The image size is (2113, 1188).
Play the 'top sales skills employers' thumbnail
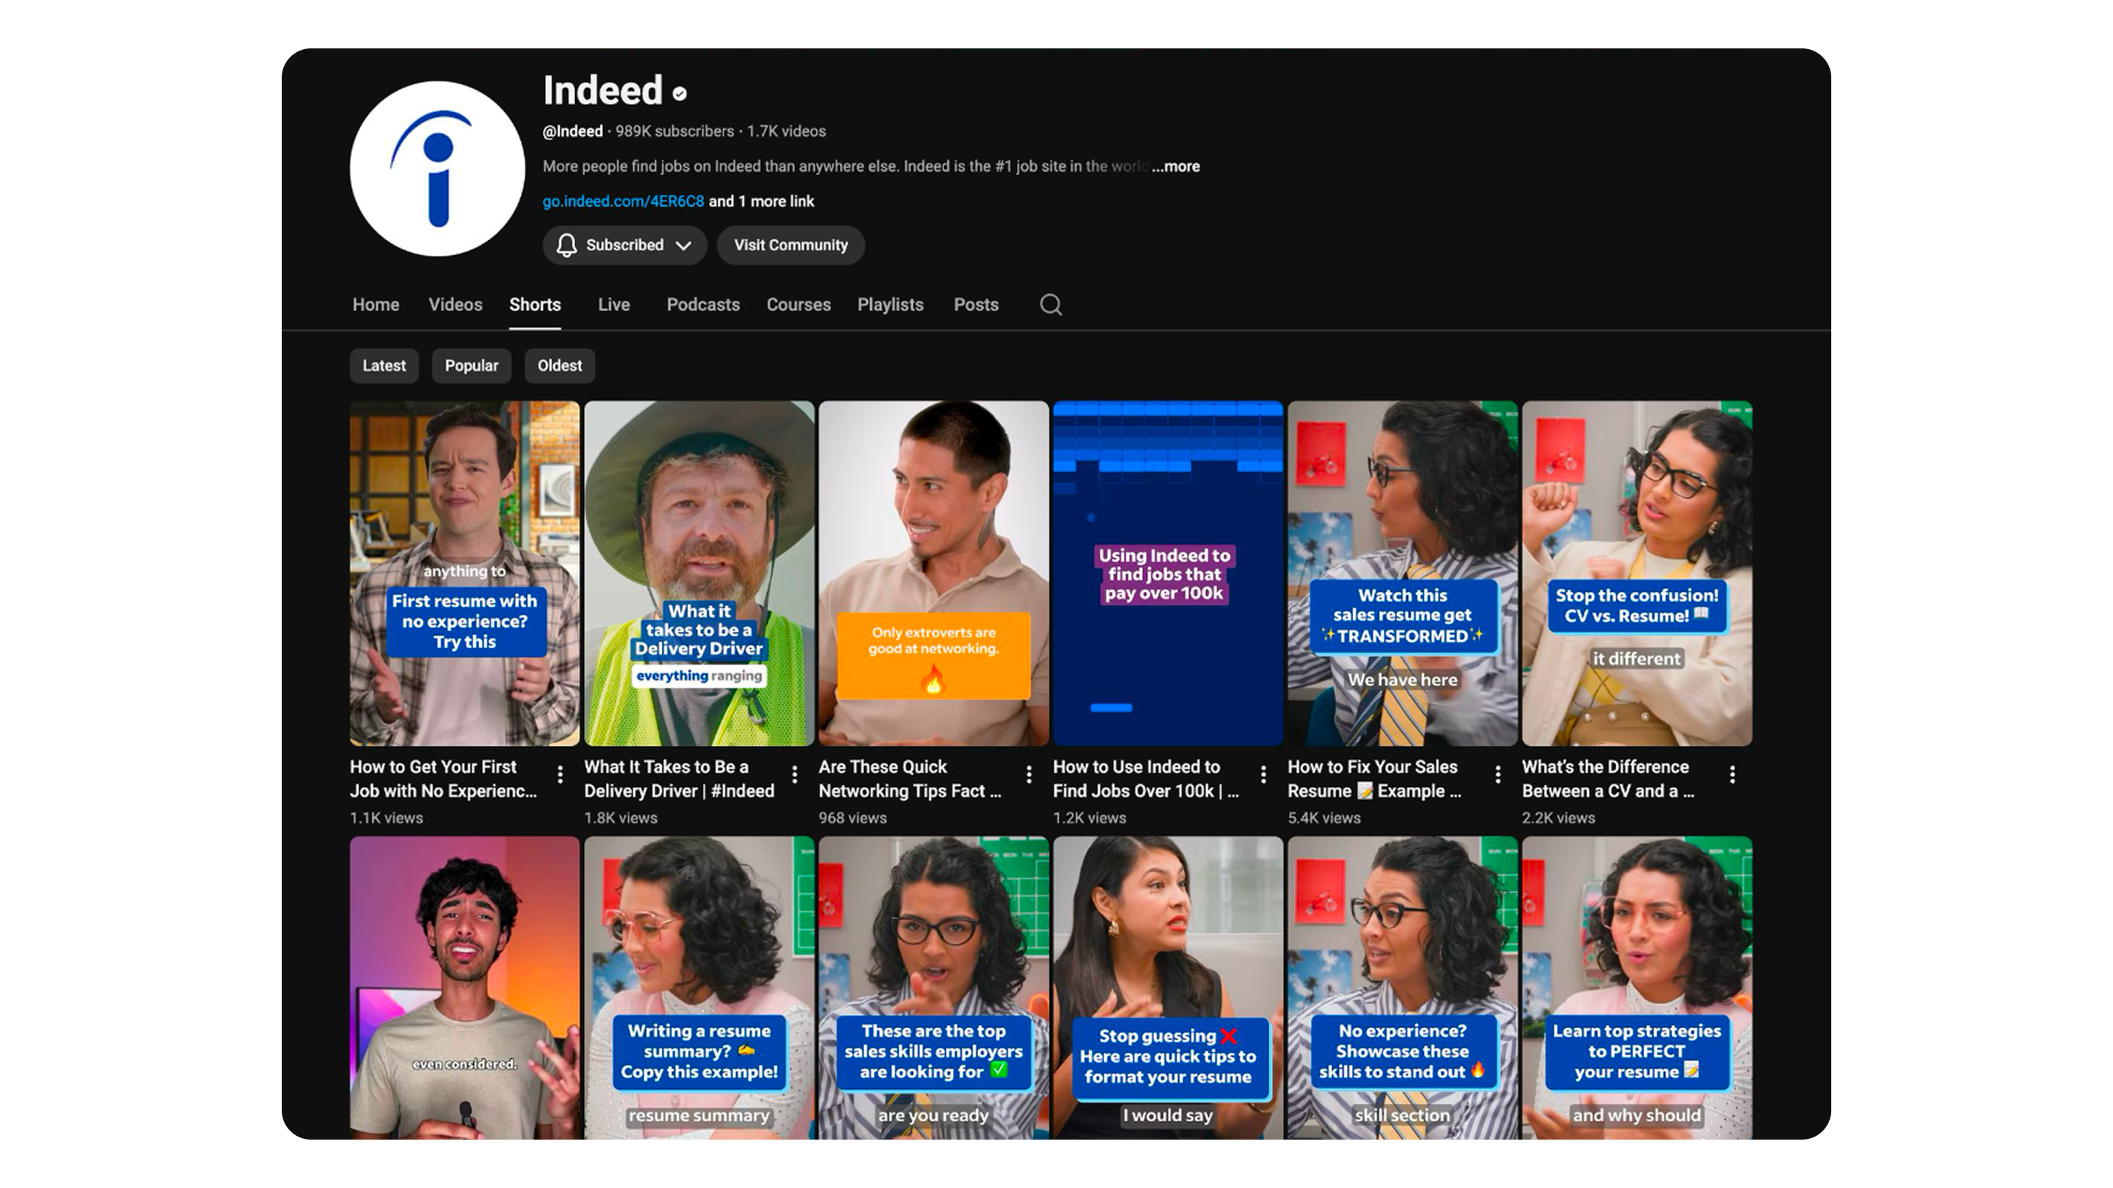point(933,987)
